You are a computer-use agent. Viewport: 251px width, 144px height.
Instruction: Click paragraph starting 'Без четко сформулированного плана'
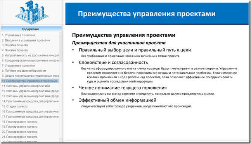159,75
